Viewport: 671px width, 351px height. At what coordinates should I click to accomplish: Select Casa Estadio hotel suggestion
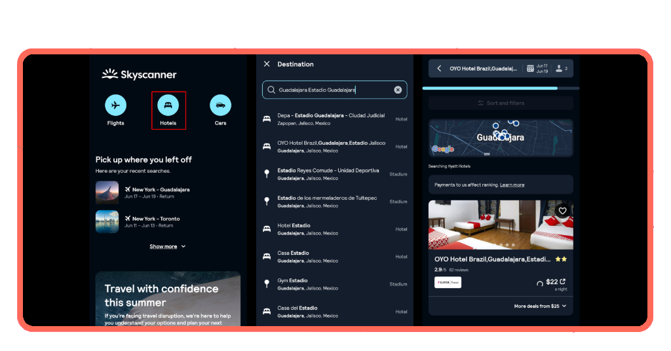(x=335, y=257)
